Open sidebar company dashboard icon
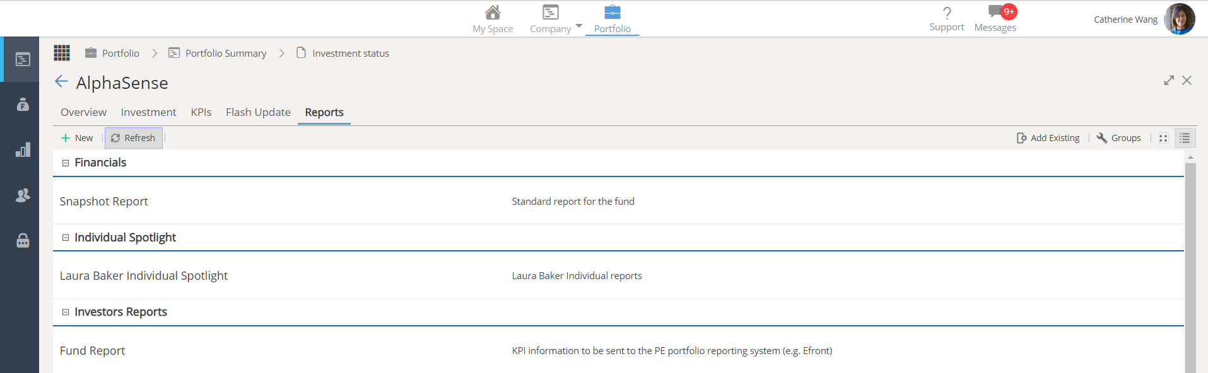The width and height of the screenshot is (1208, 373). (x=23, y=59)
